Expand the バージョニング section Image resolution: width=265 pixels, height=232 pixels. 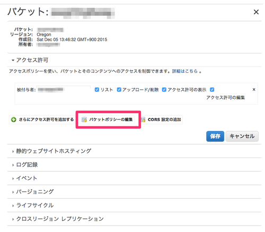point(33,192)
